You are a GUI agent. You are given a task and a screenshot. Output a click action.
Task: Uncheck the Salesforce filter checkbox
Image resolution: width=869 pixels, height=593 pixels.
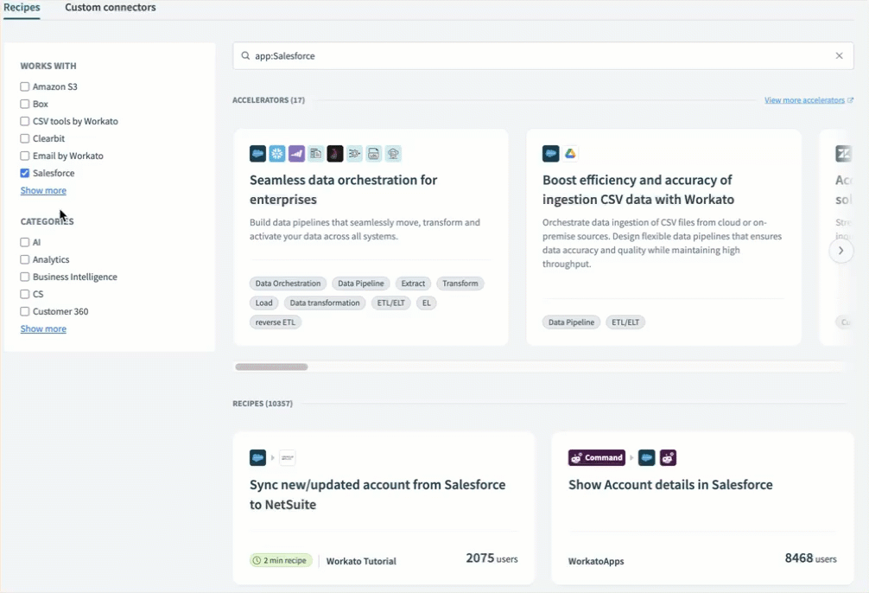point(25,173)
